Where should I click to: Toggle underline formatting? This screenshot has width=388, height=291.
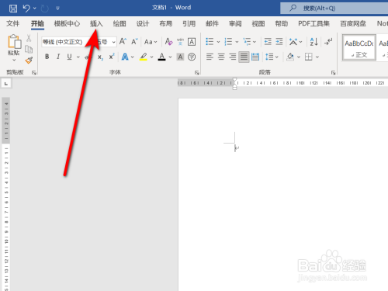(x=69, y=57)
